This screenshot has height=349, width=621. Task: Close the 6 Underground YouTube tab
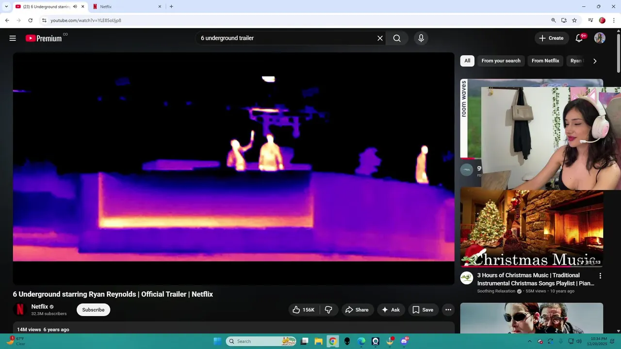(x=82, y=6)
